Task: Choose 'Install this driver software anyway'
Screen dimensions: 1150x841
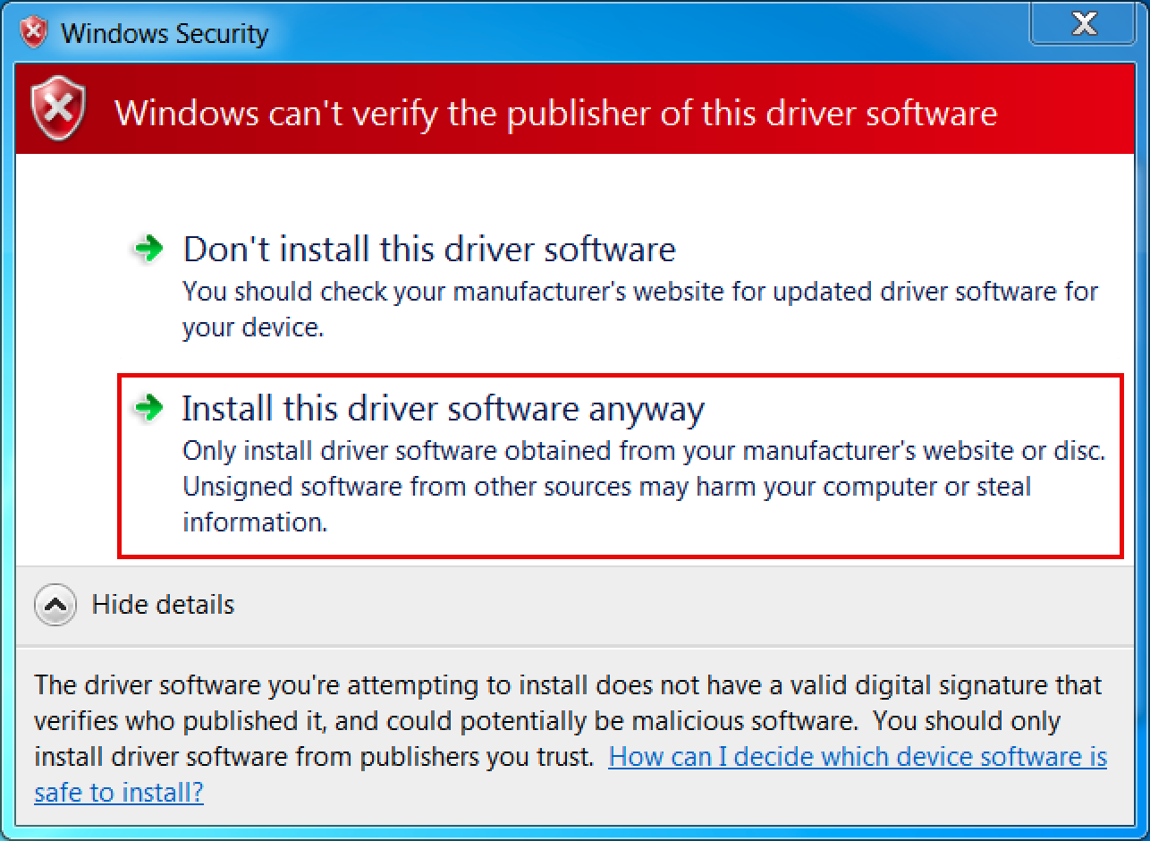Action: click(443, 409)
